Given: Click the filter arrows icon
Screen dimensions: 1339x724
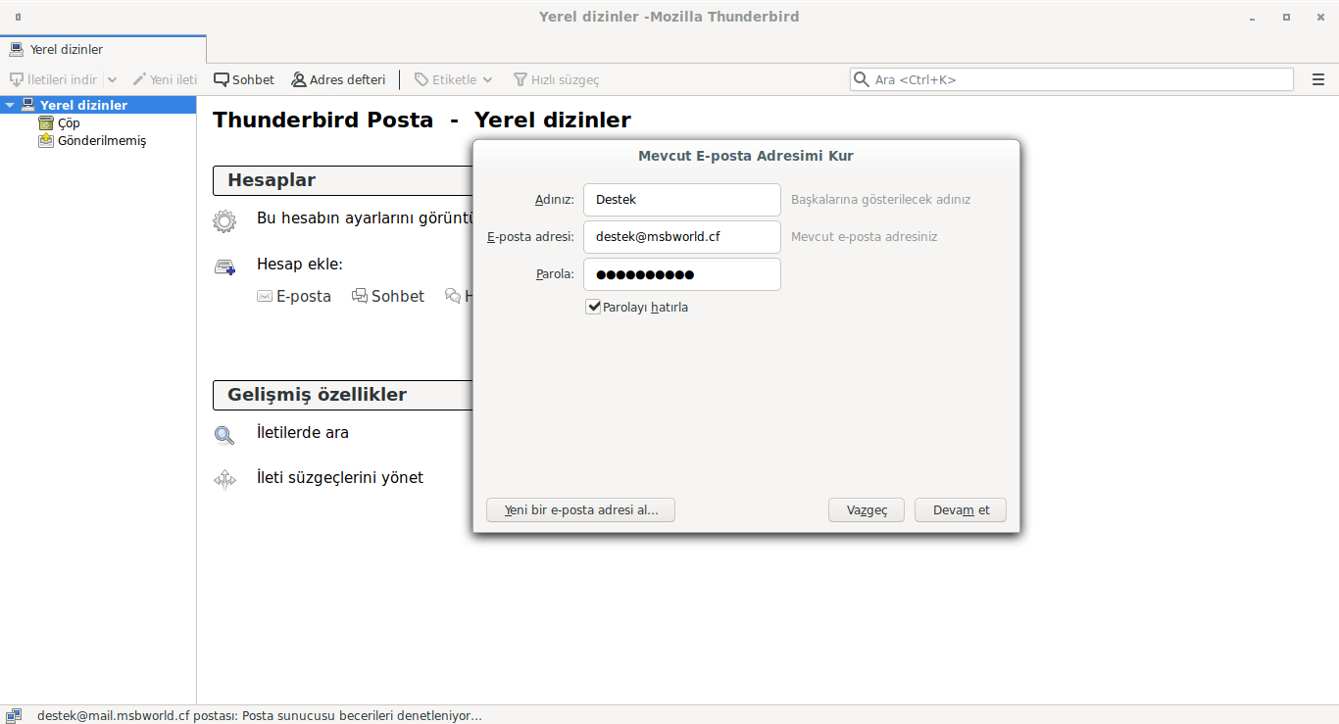Looking at the screenshot, I should [224, 480].
